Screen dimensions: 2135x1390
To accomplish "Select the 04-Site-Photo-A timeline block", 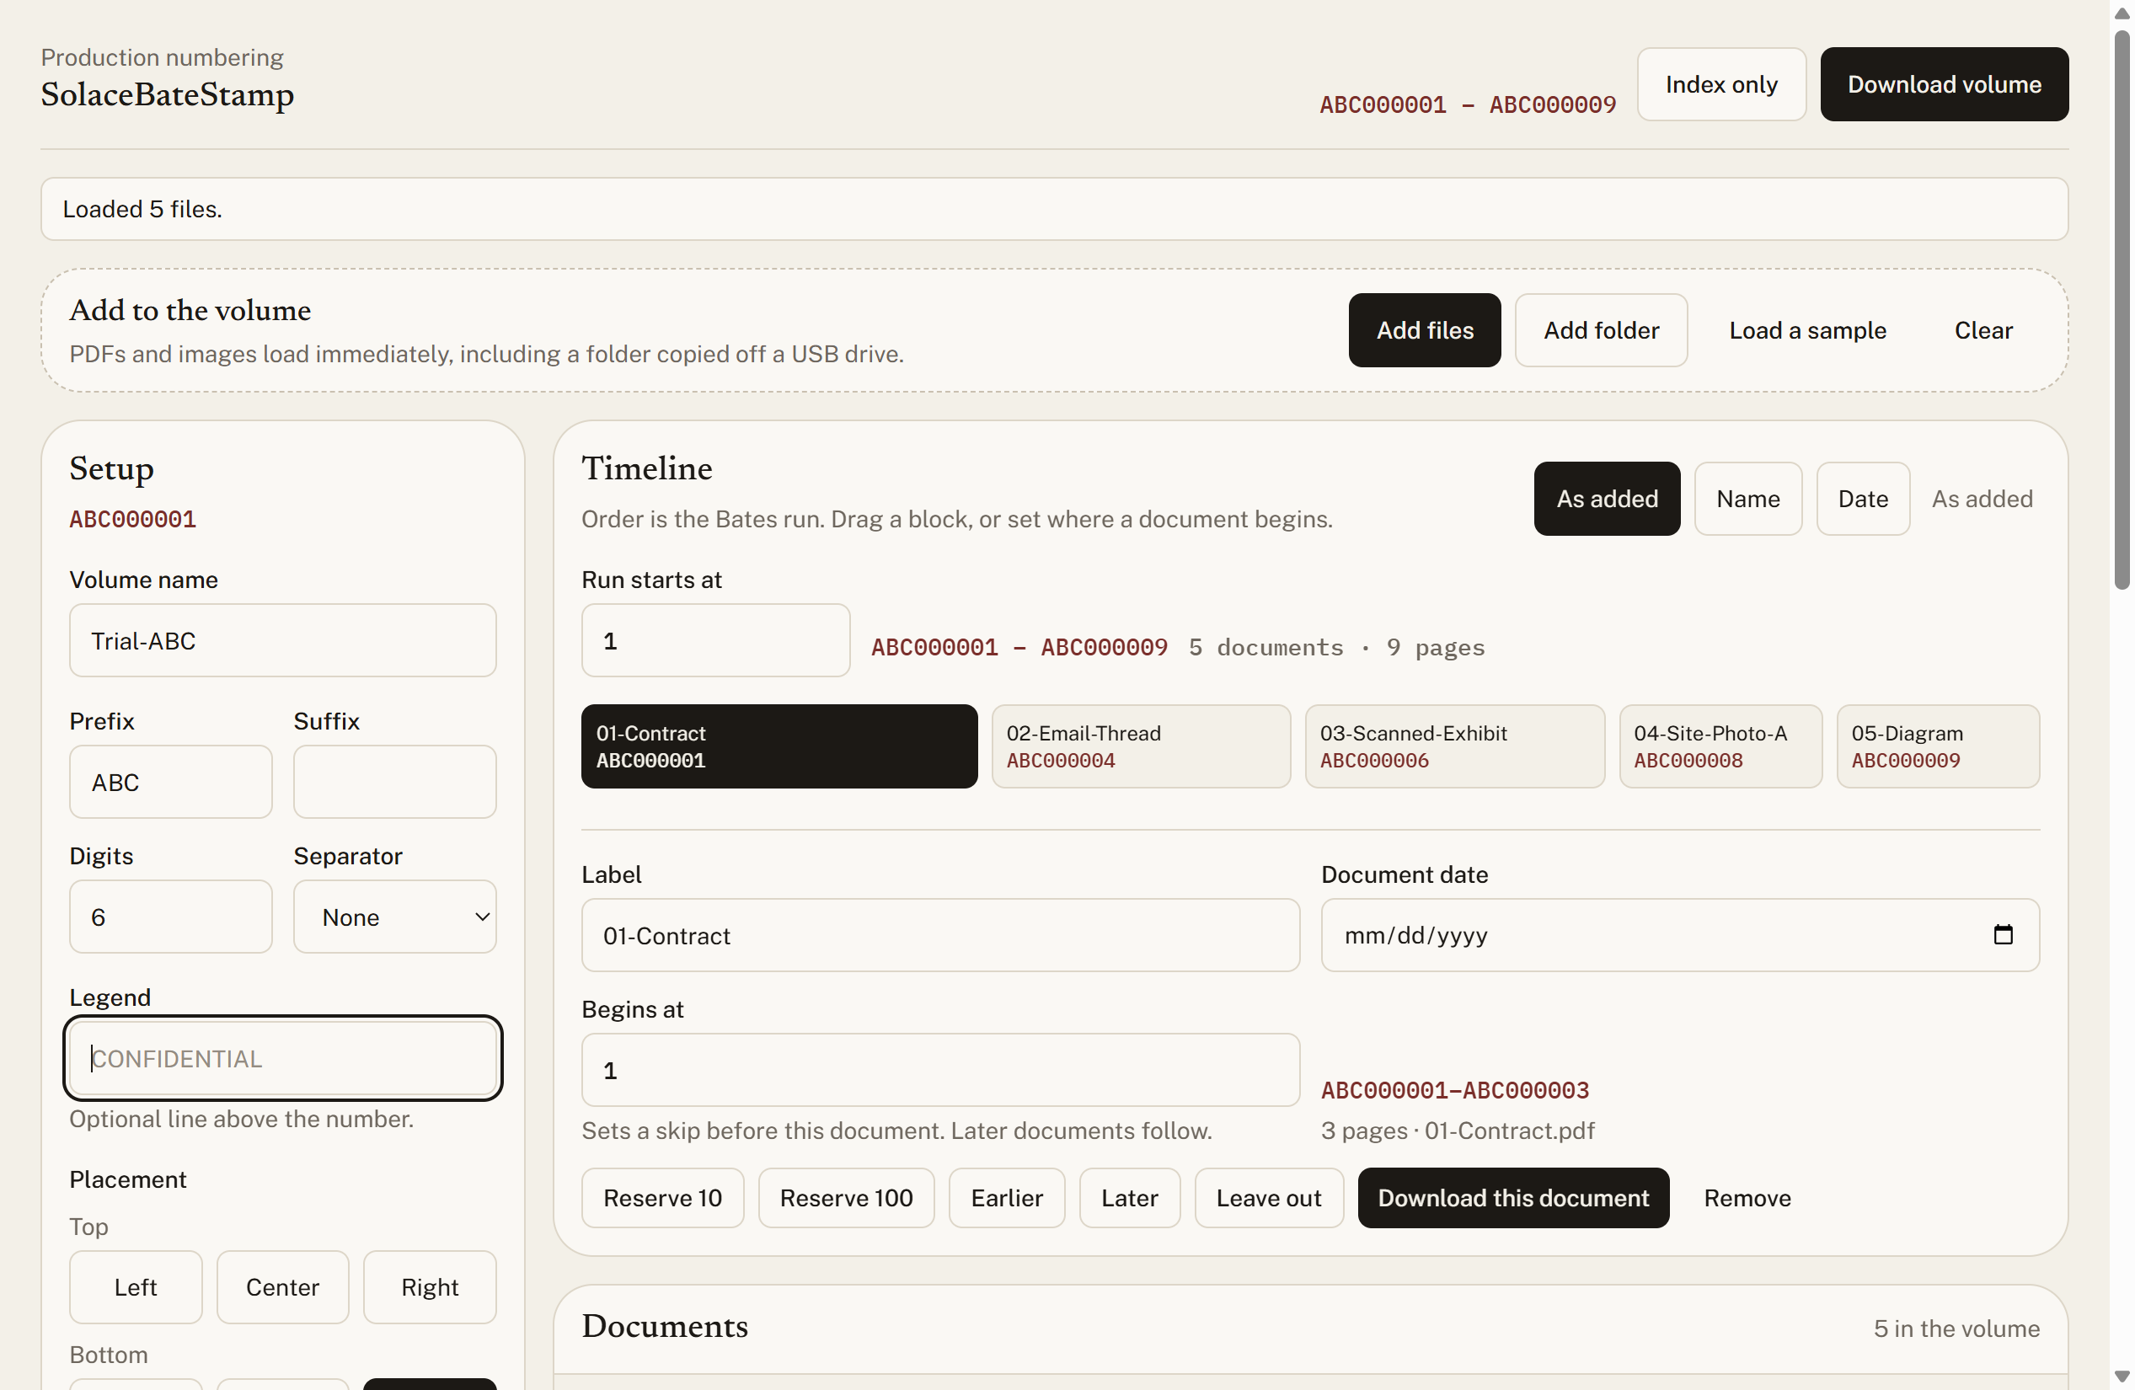I will click(1720, 746).
